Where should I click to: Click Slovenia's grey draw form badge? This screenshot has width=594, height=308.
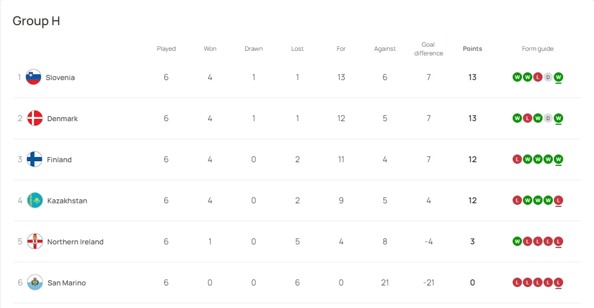click(x=548, y=77)
